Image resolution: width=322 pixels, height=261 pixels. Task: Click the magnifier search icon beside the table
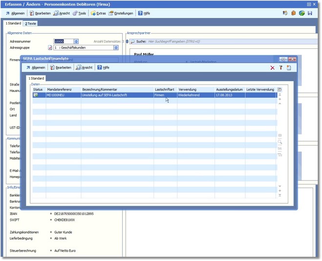(x=280, y=142)
